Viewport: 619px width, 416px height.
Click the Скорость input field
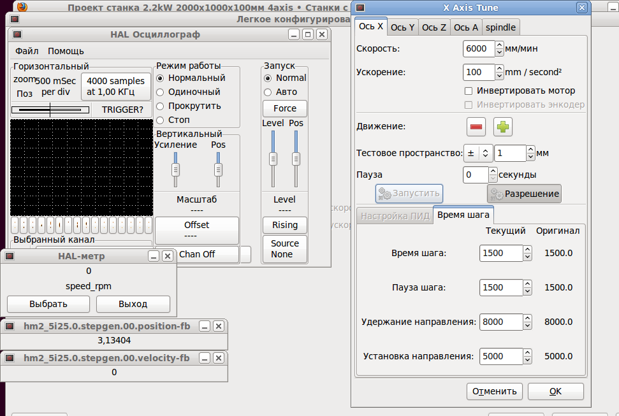tap(479, 48)
